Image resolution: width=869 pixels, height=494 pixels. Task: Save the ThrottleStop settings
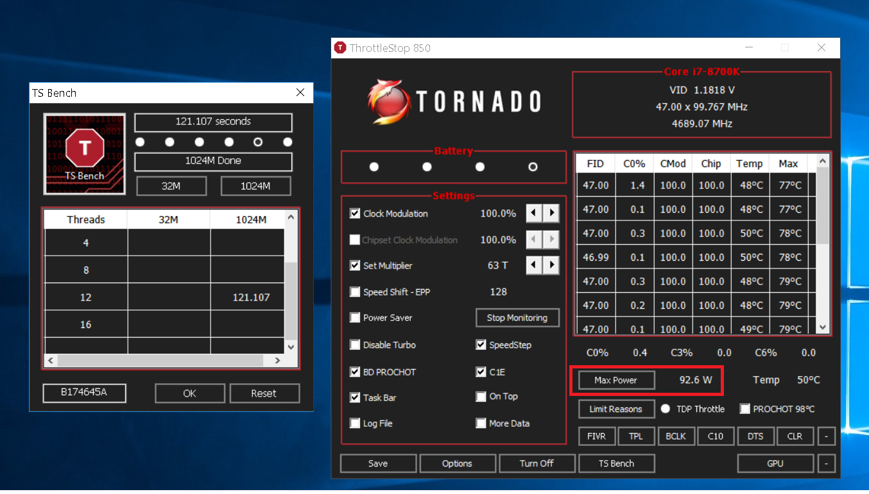[x=378, y=463]
